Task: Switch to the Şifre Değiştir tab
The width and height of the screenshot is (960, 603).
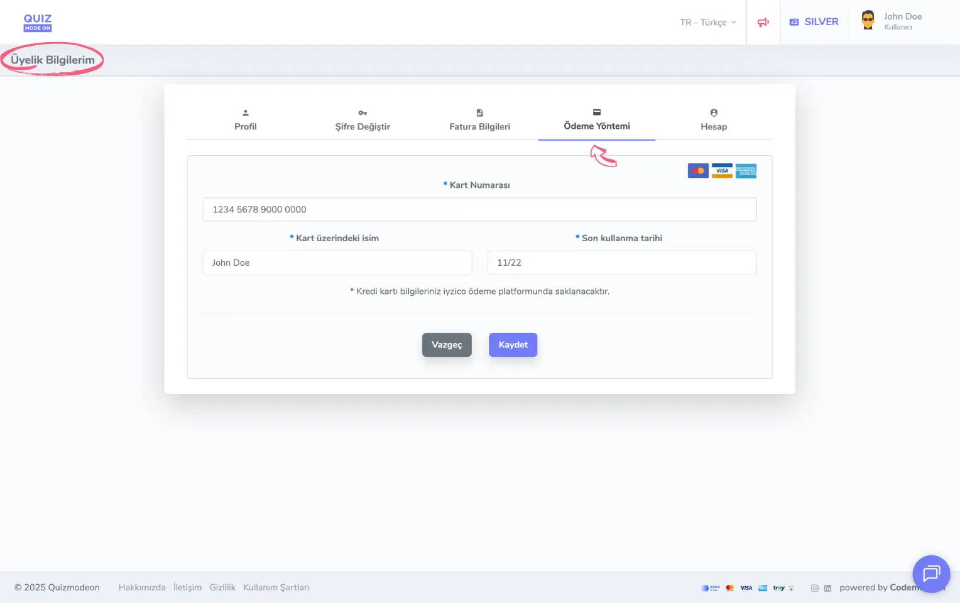Action: 363,121
